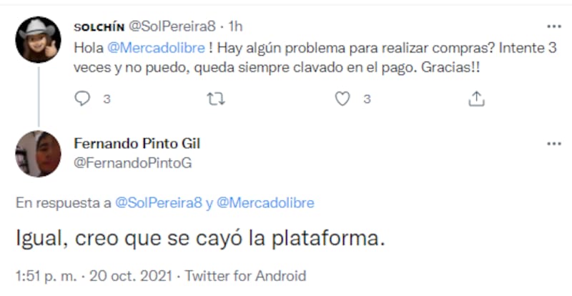Open the three-dot menu on Solchín's tweet
572x296 pixels.
pos(553,26)
